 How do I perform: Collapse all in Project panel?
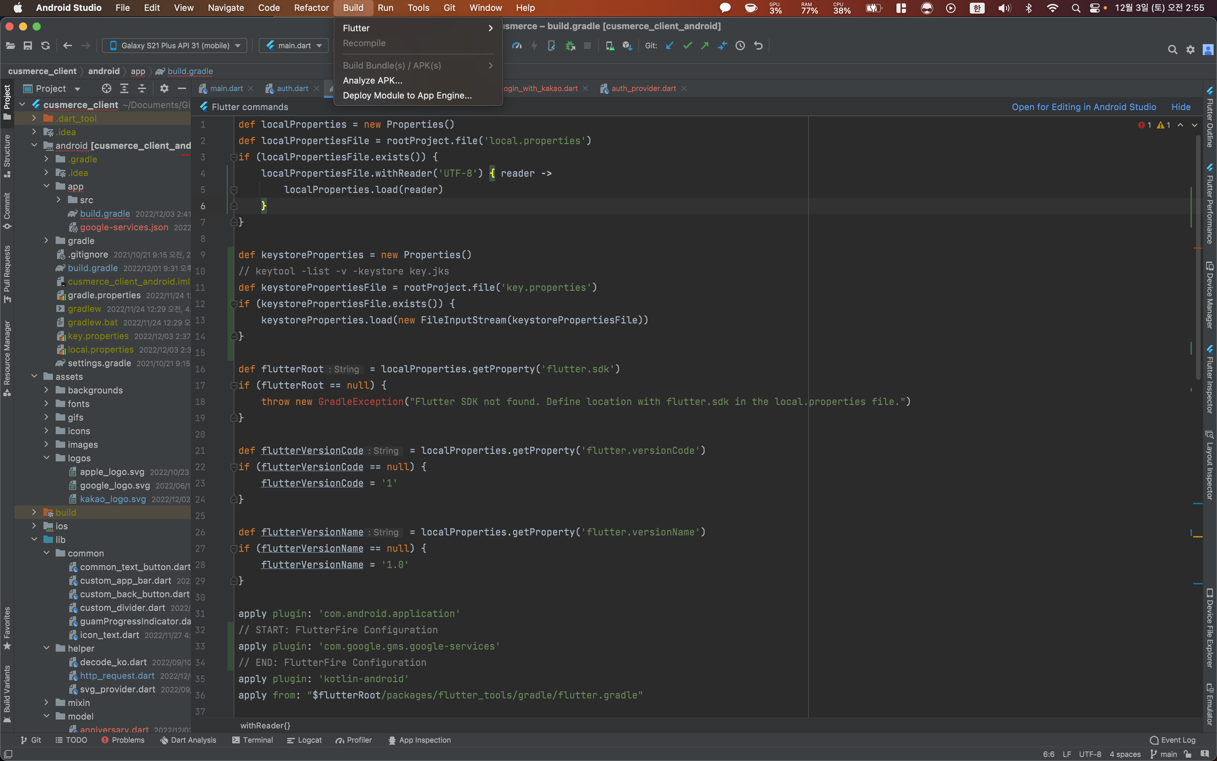click(142, 89)
